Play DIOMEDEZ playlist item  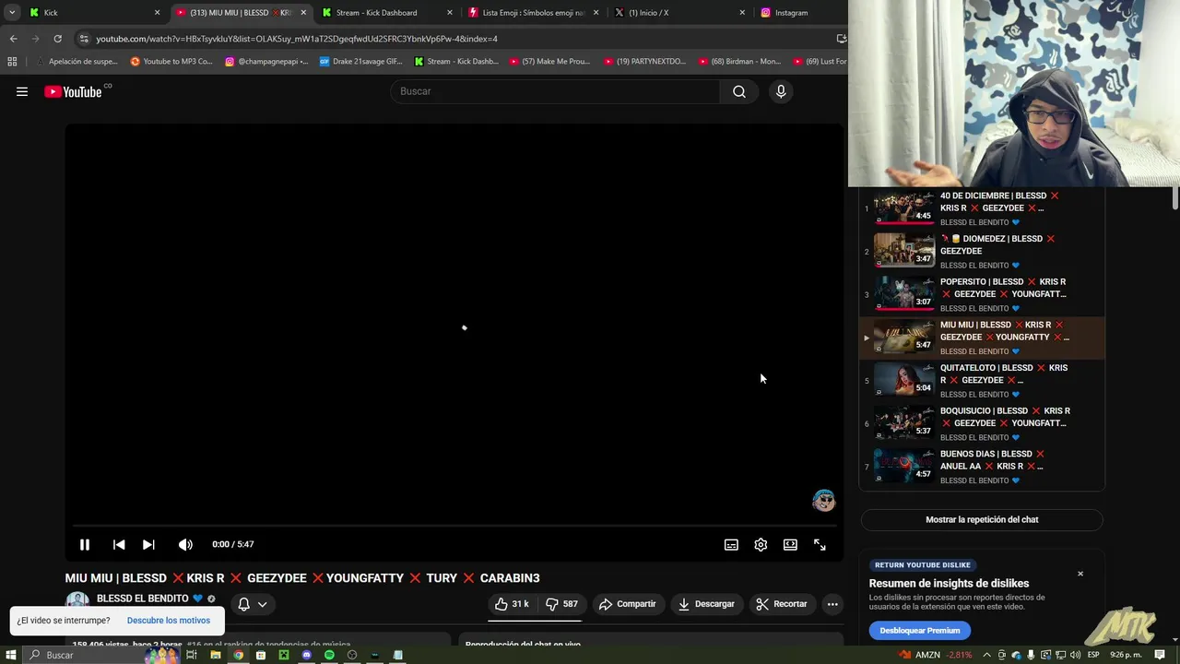click(982, 252)
